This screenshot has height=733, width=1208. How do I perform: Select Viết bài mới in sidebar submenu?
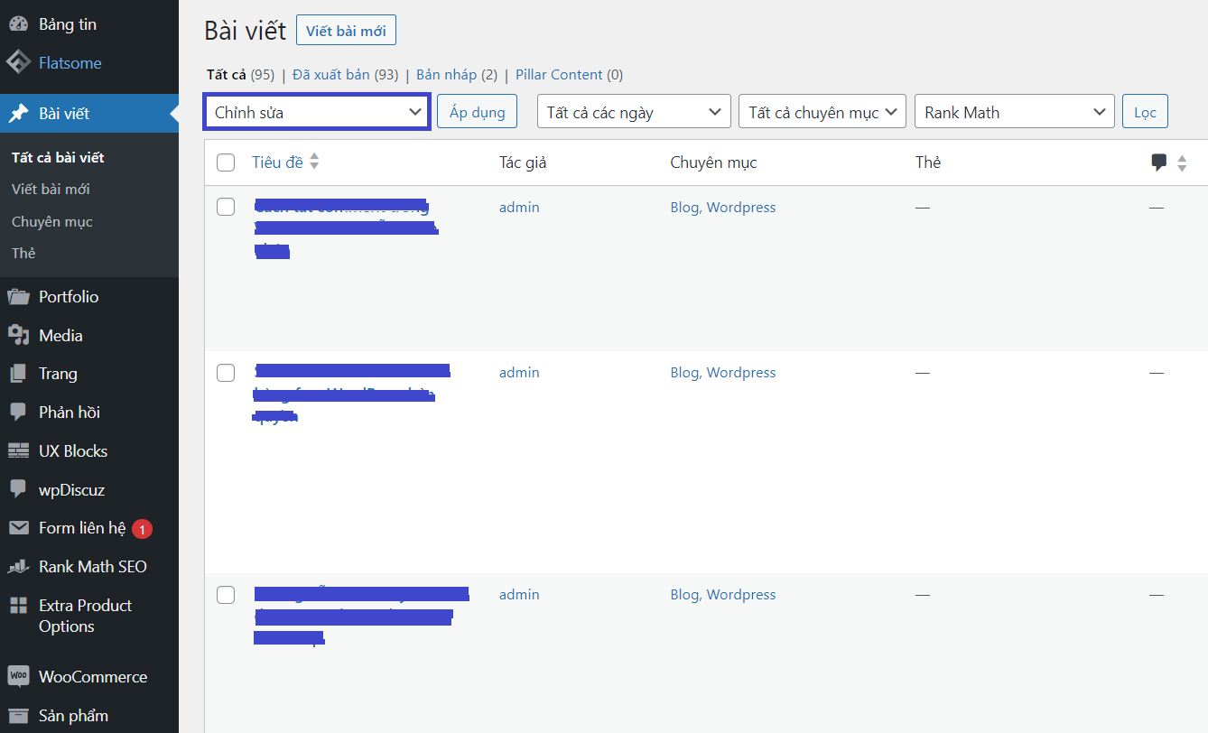pyautogui.click(x=51, y=190)
